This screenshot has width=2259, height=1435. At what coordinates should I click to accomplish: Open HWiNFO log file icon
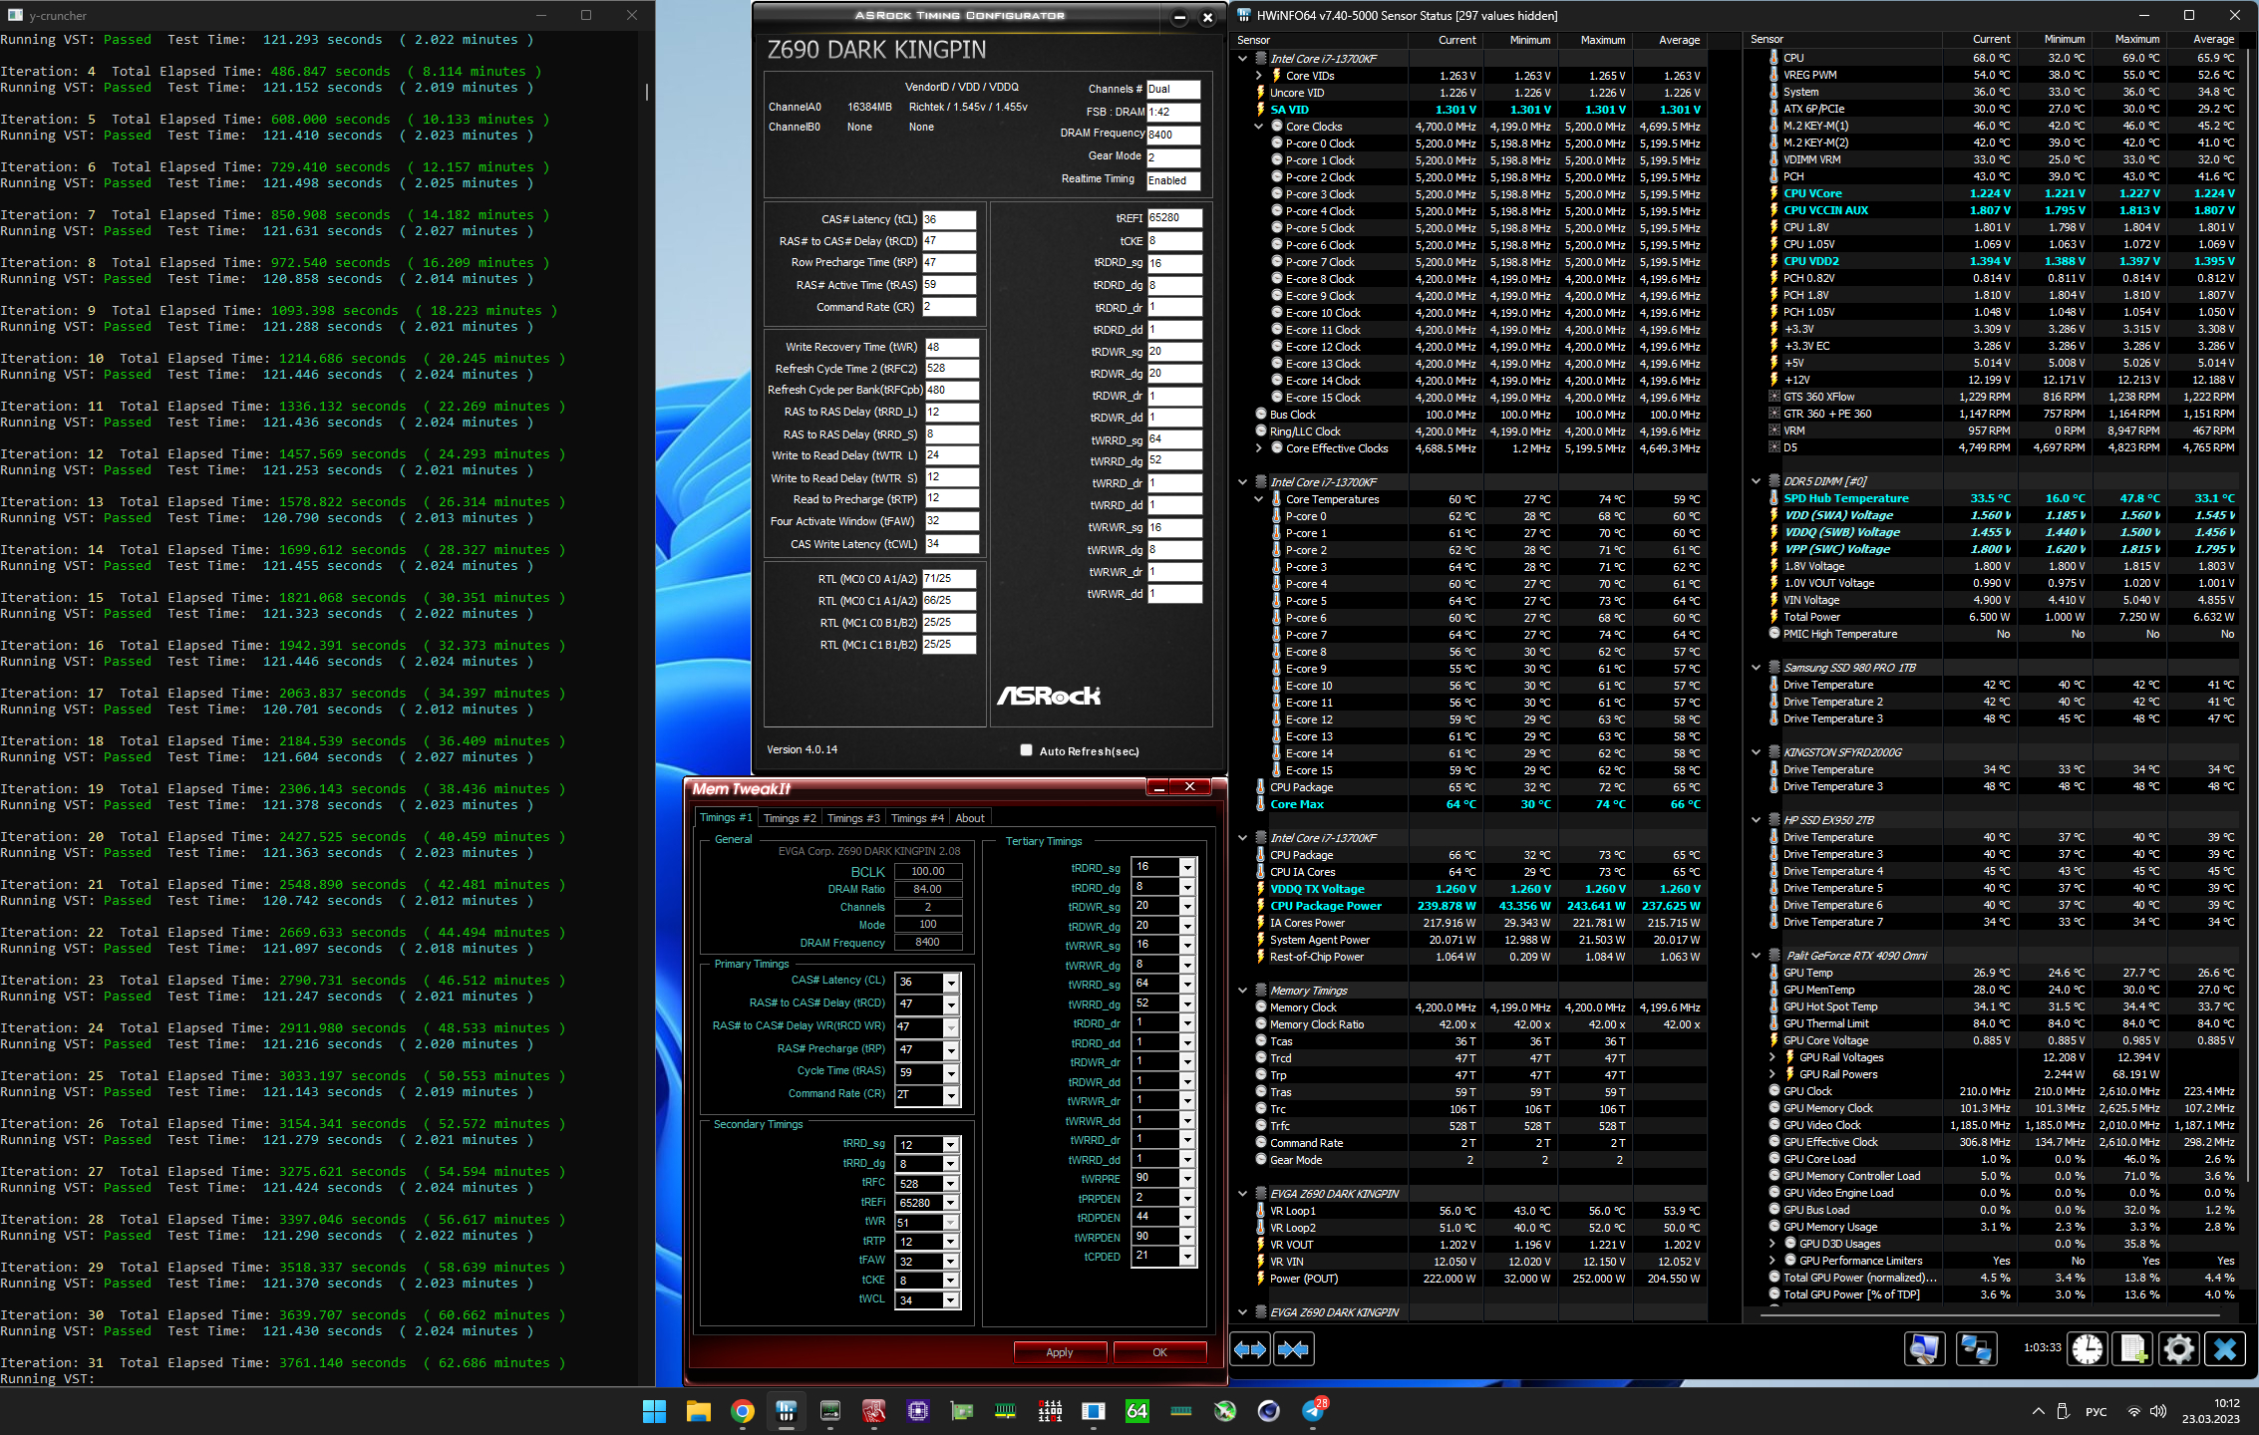click(2133, 1349)
